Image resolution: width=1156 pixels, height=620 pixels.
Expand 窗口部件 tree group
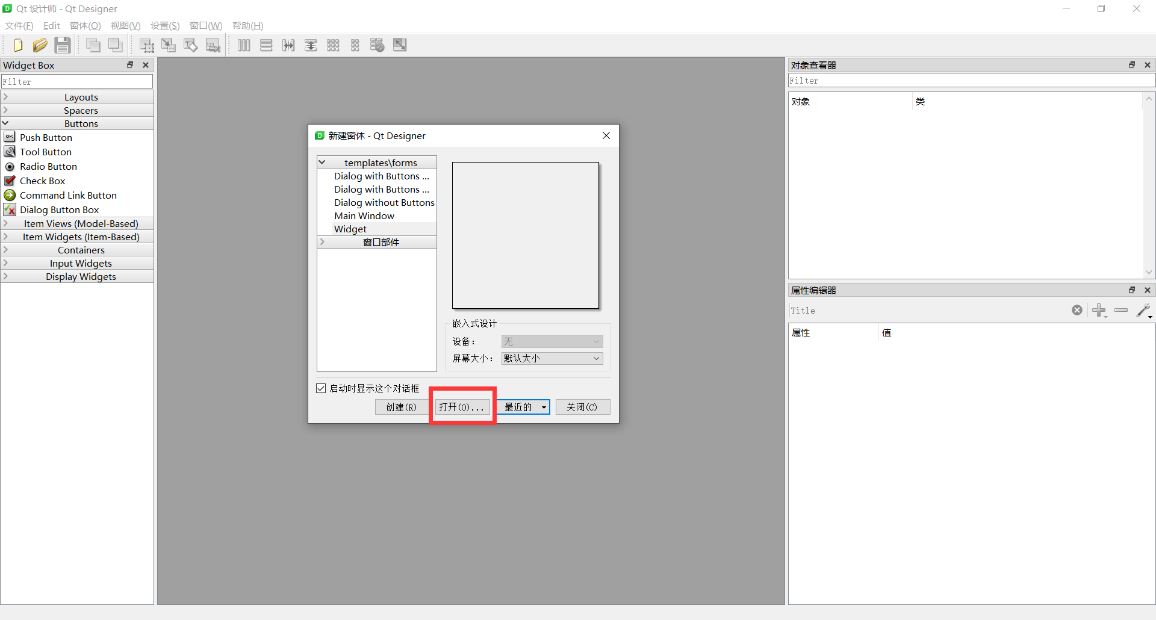coord(322,242)
